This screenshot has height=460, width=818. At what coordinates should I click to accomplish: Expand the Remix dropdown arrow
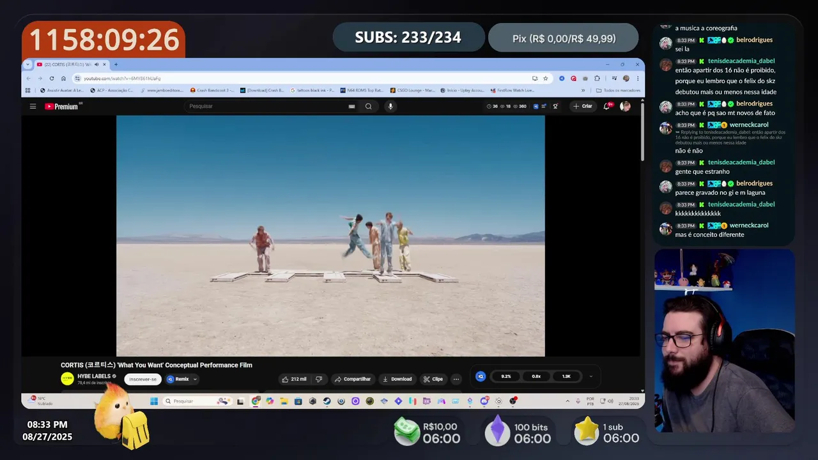[x=195, y=379]
